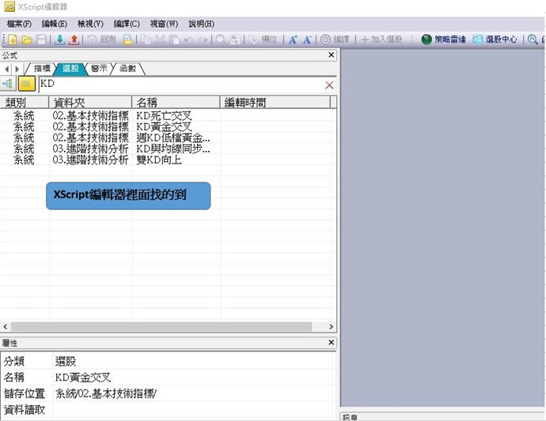Click the green download arrow import icon
Image resolution: width=546 pixels, height=421 pixels.
(x=59, y=39)
